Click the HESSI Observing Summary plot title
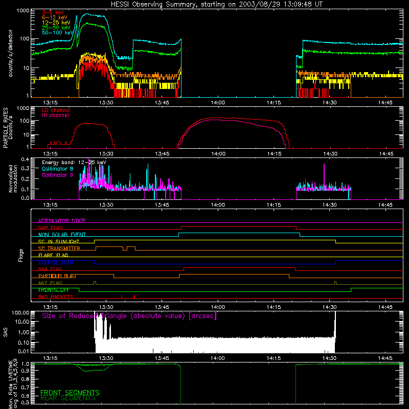This screenshot has width=409, height=409. 217,5
